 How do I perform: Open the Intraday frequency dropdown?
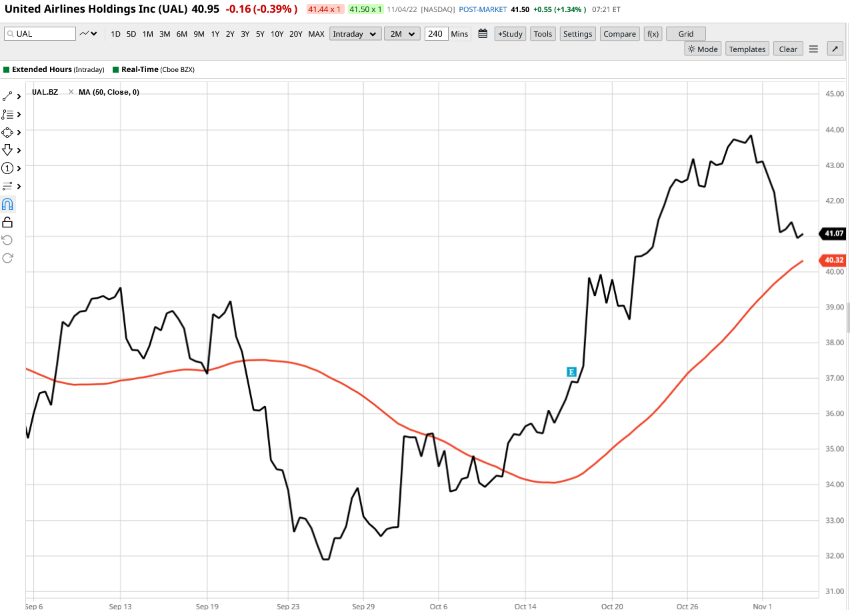355,33
